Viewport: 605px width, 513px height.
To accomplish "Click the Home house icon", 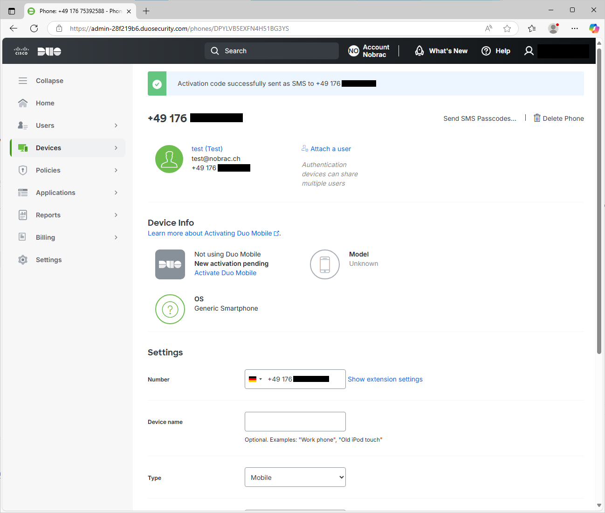I will pyautogui.click(x=23, y=103).
